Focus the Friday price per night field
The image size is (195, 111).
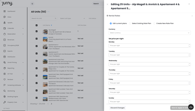click(148, 83)
